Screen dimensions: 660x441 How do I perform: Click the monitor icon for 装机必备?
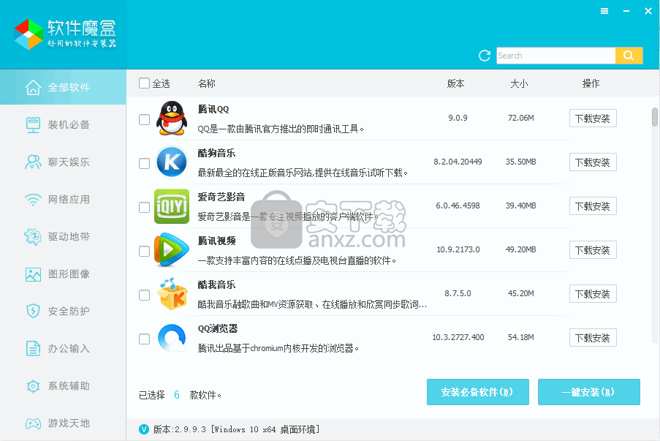[33, 125]
